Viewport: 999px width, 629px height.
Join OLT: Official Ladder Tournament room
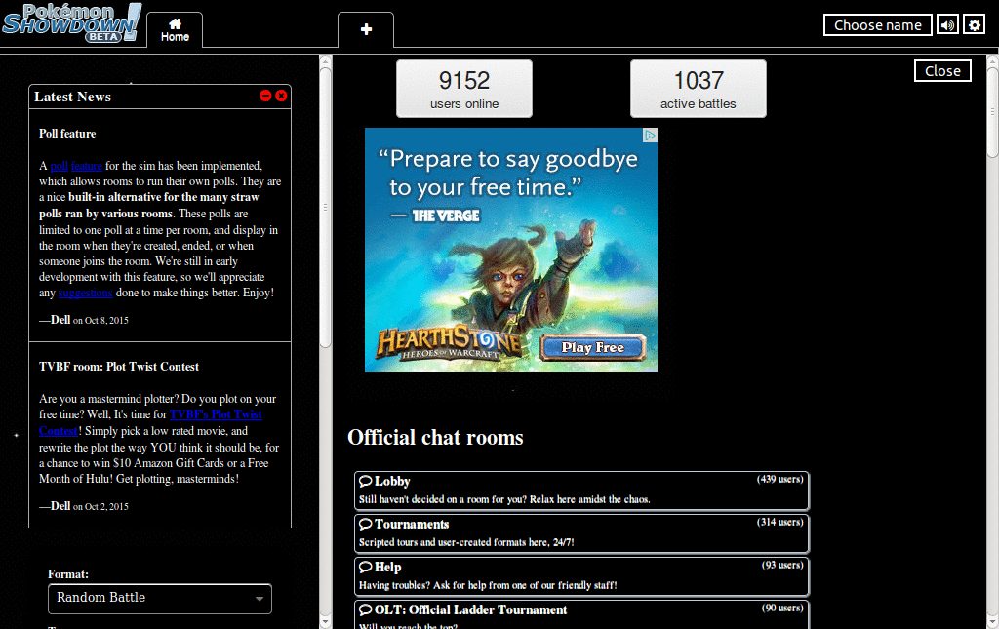tap(581, 614)
